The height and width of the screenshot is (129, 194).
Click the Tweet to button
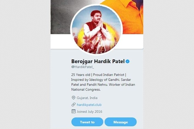[x=87, y=122]
